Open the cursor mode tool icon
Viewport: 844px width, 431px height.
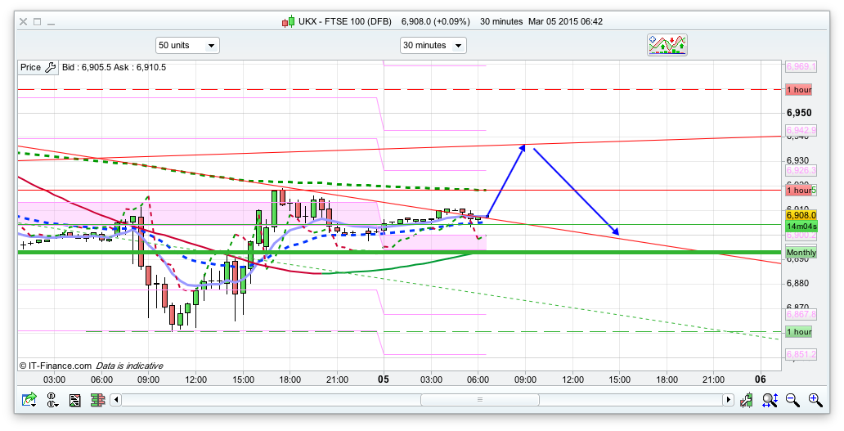pyautogui.click(x=52, y=400)
